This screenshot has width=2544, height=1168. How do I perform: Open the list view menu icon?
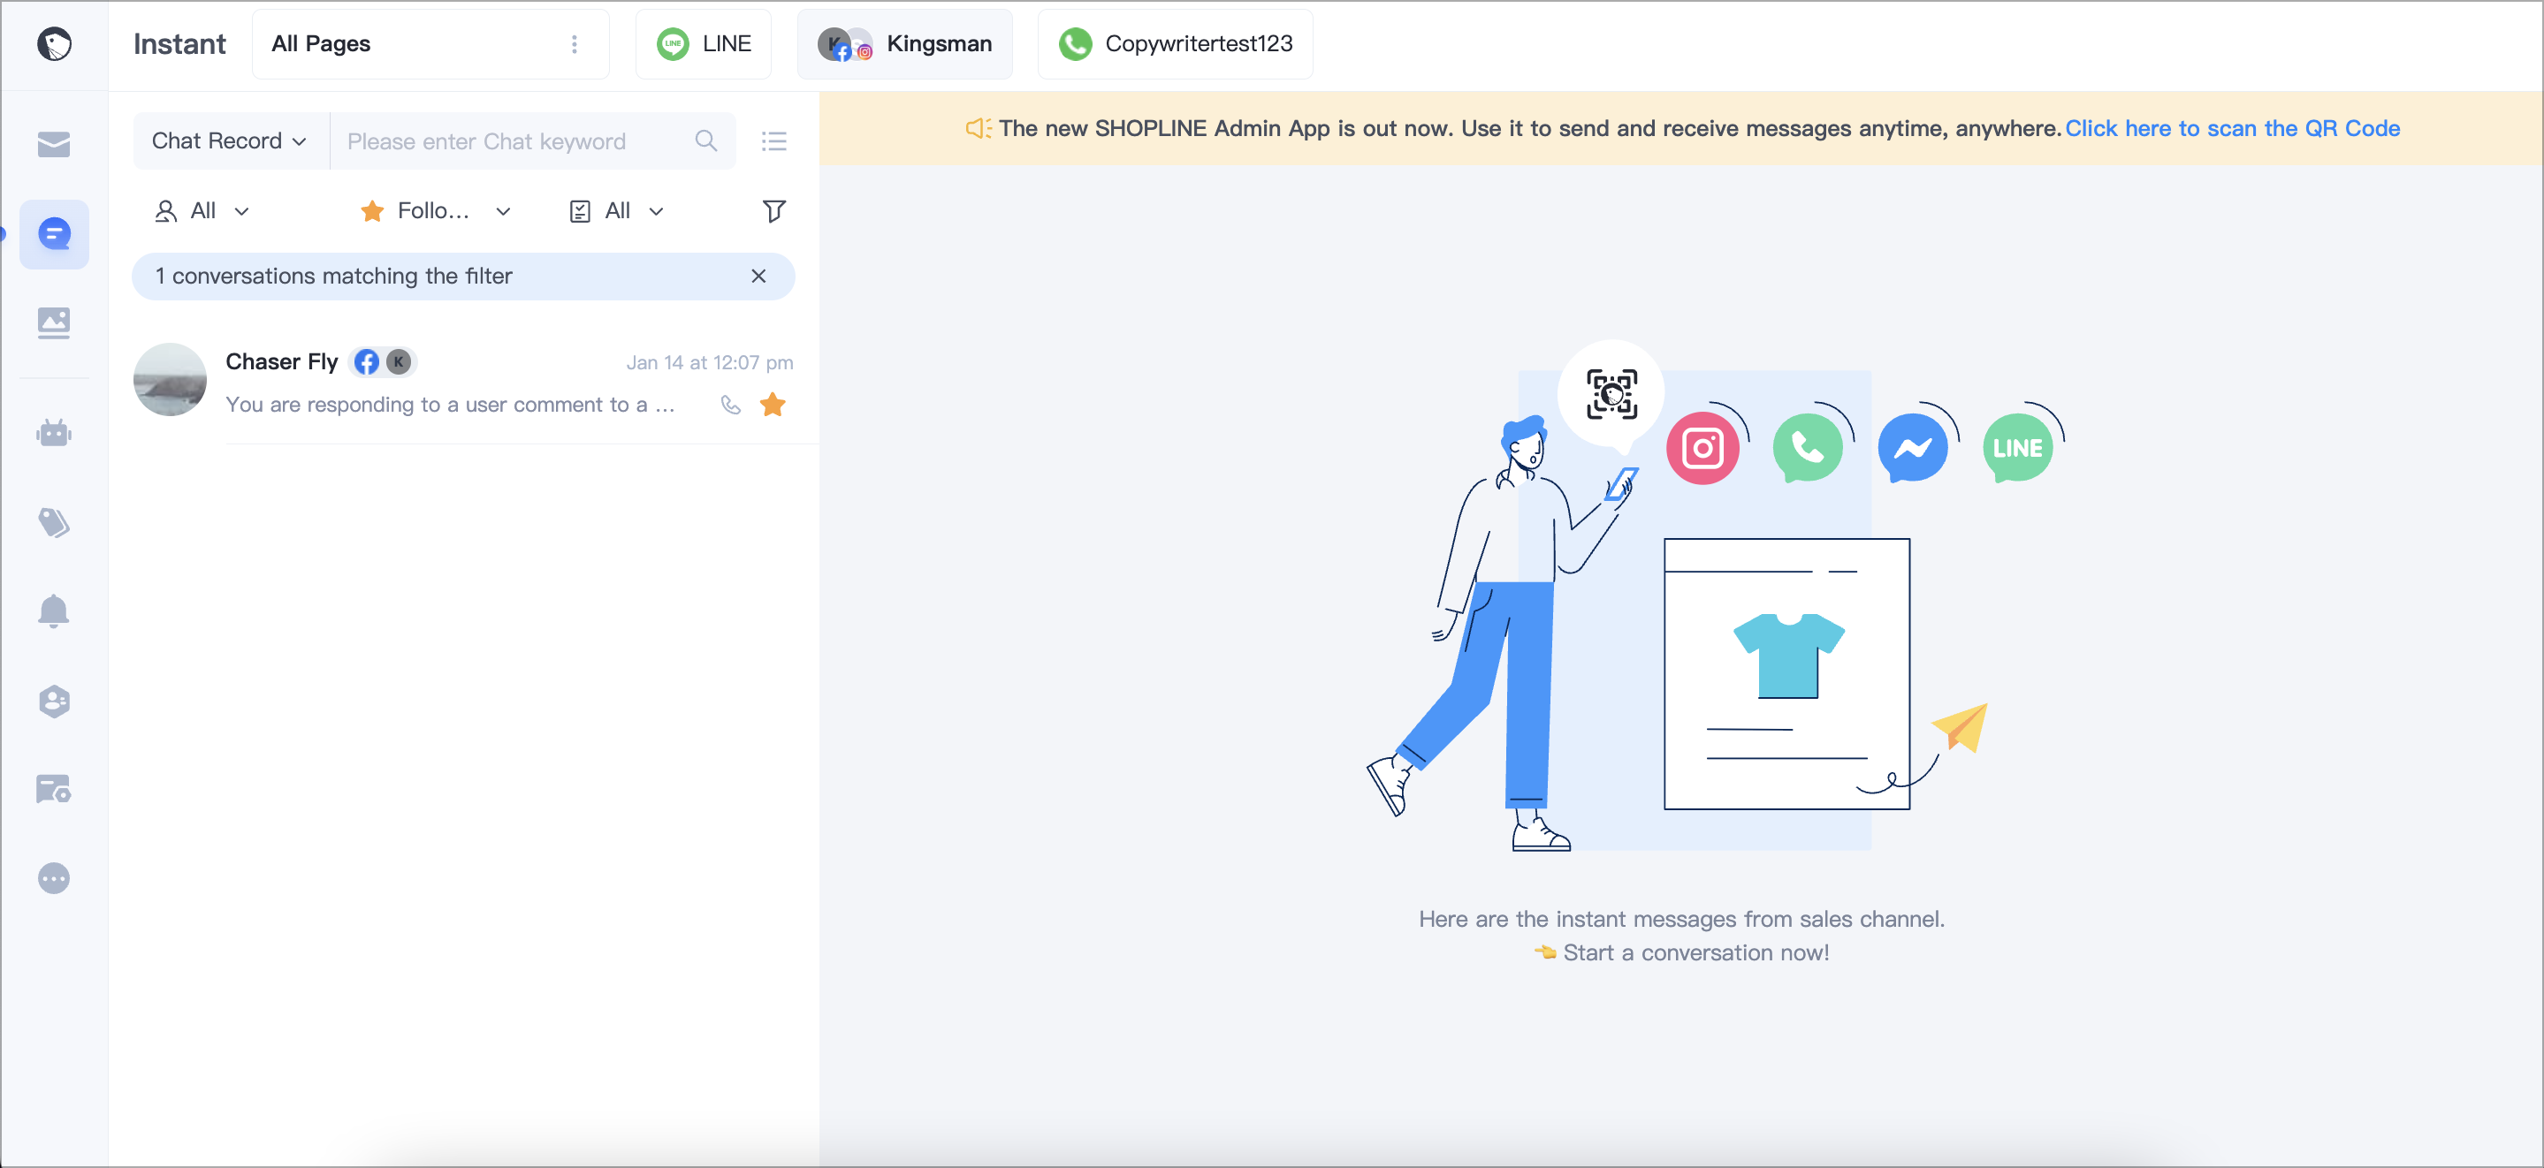(773, 141)
